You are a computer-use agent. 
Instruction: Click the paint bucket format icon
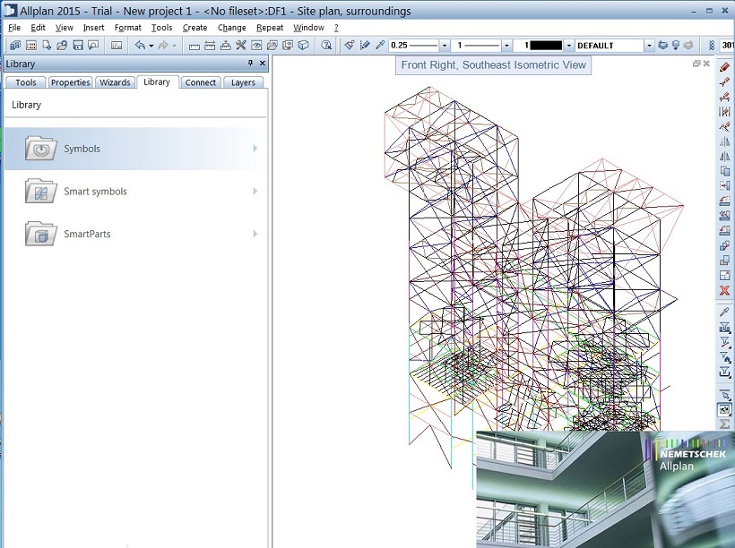click(349, 46)
